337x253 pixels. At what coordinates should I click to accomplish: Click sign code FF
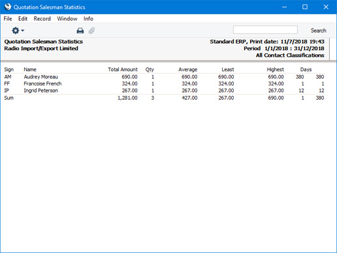[x=7, y=83]
